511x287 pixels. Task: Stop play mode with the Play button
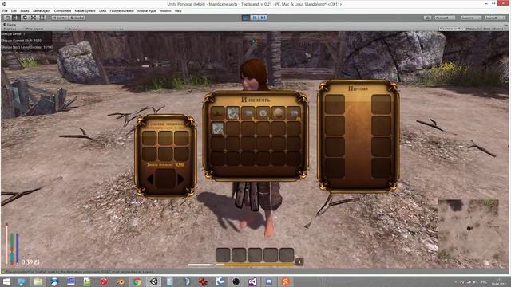(x=246, y=18)
